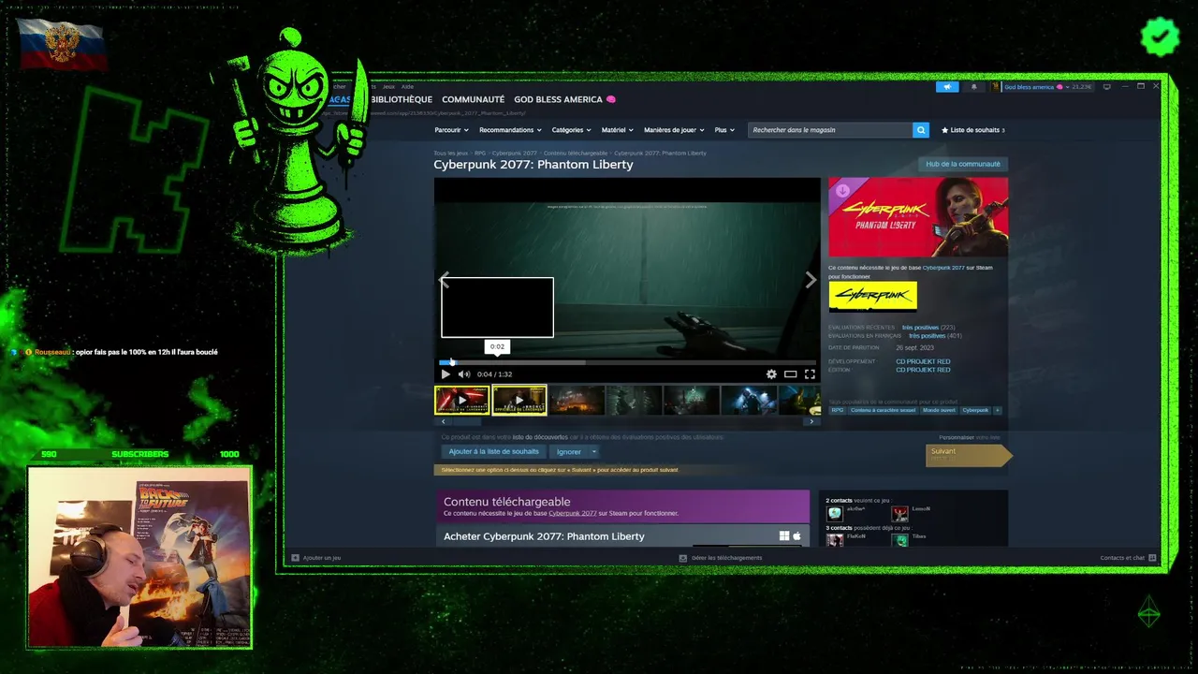Open Big Picture mode monitor icon
Screen dimensions: 1198x674
point(1107,87)
